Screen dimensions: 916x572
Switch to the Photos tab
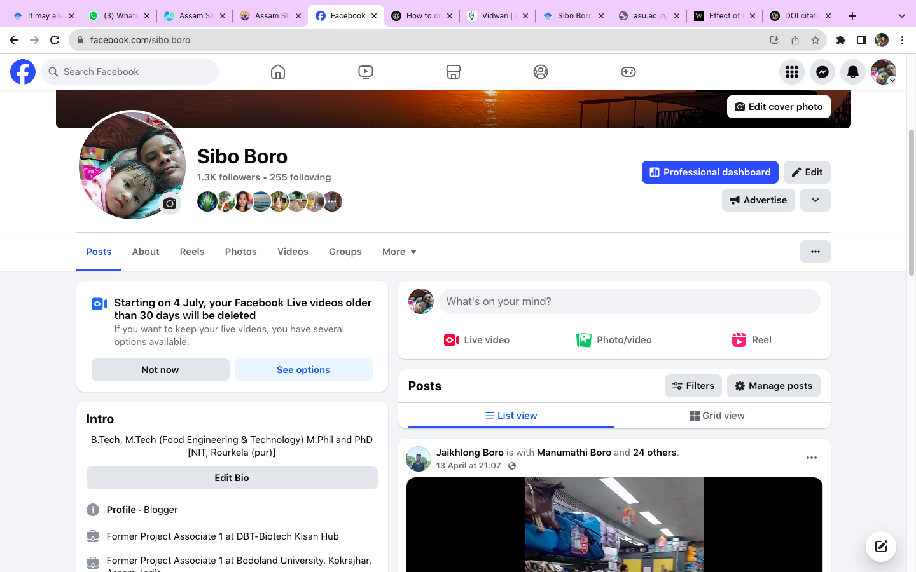[x=240, y=252]
